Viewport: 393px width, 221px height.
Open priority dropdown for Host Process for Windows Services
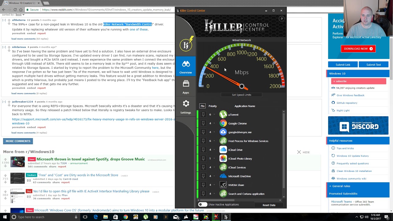pyautogui.click(x=214, y=141)
